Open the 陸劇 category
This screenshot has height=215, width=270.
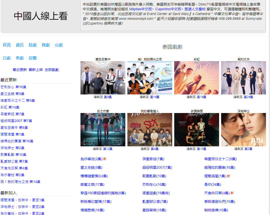(33, 45)
